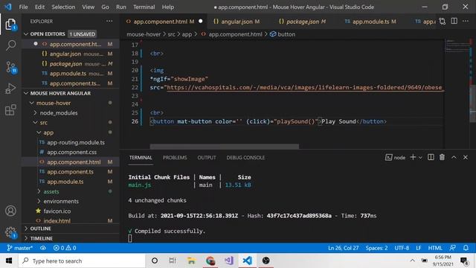
Task: Open Run and Debug view
Action: tap(10, 89)
